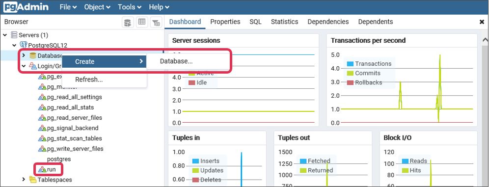
Task: Click the Filtered Rows icon in Browser toolbar
Action: point(156,23)
